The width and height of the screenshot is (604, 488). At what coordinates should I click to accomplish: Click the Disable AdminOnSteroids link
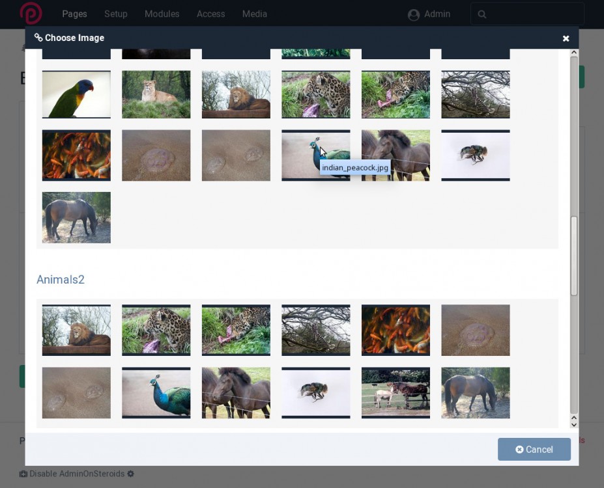tap(76, 474)
